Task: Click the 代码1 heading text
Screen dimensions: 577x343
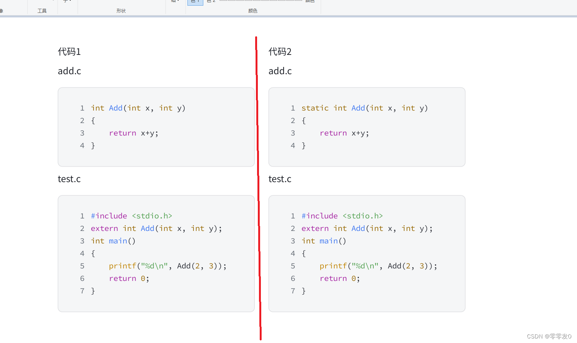Action: pos(69,51)
